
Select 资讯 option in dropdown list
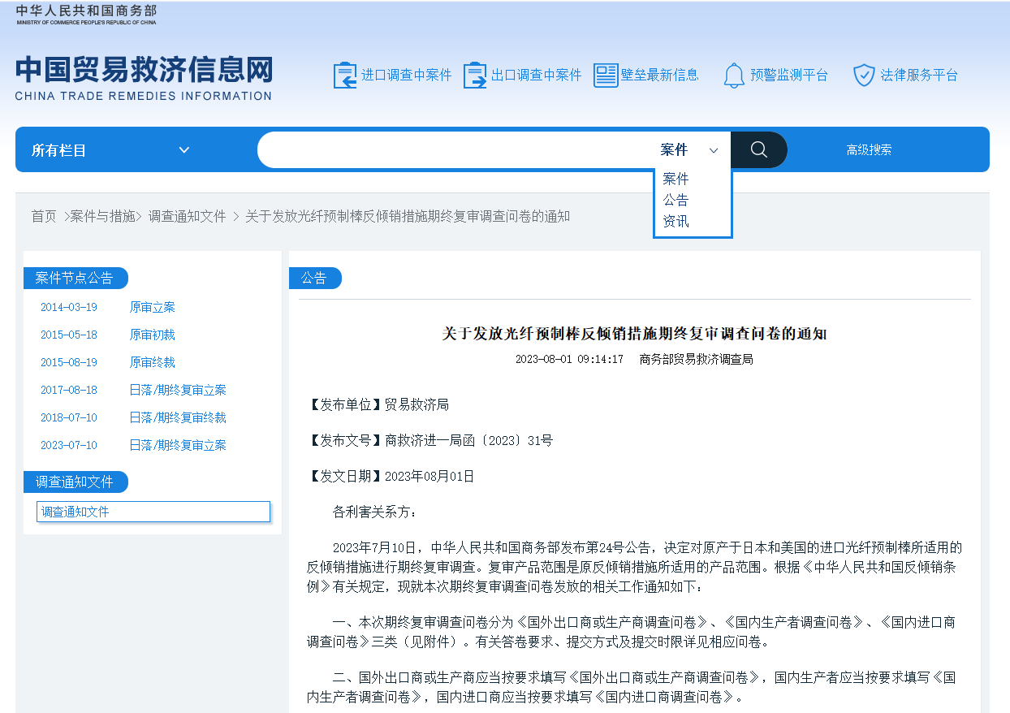pyautogui.click(x=675, y=221)
